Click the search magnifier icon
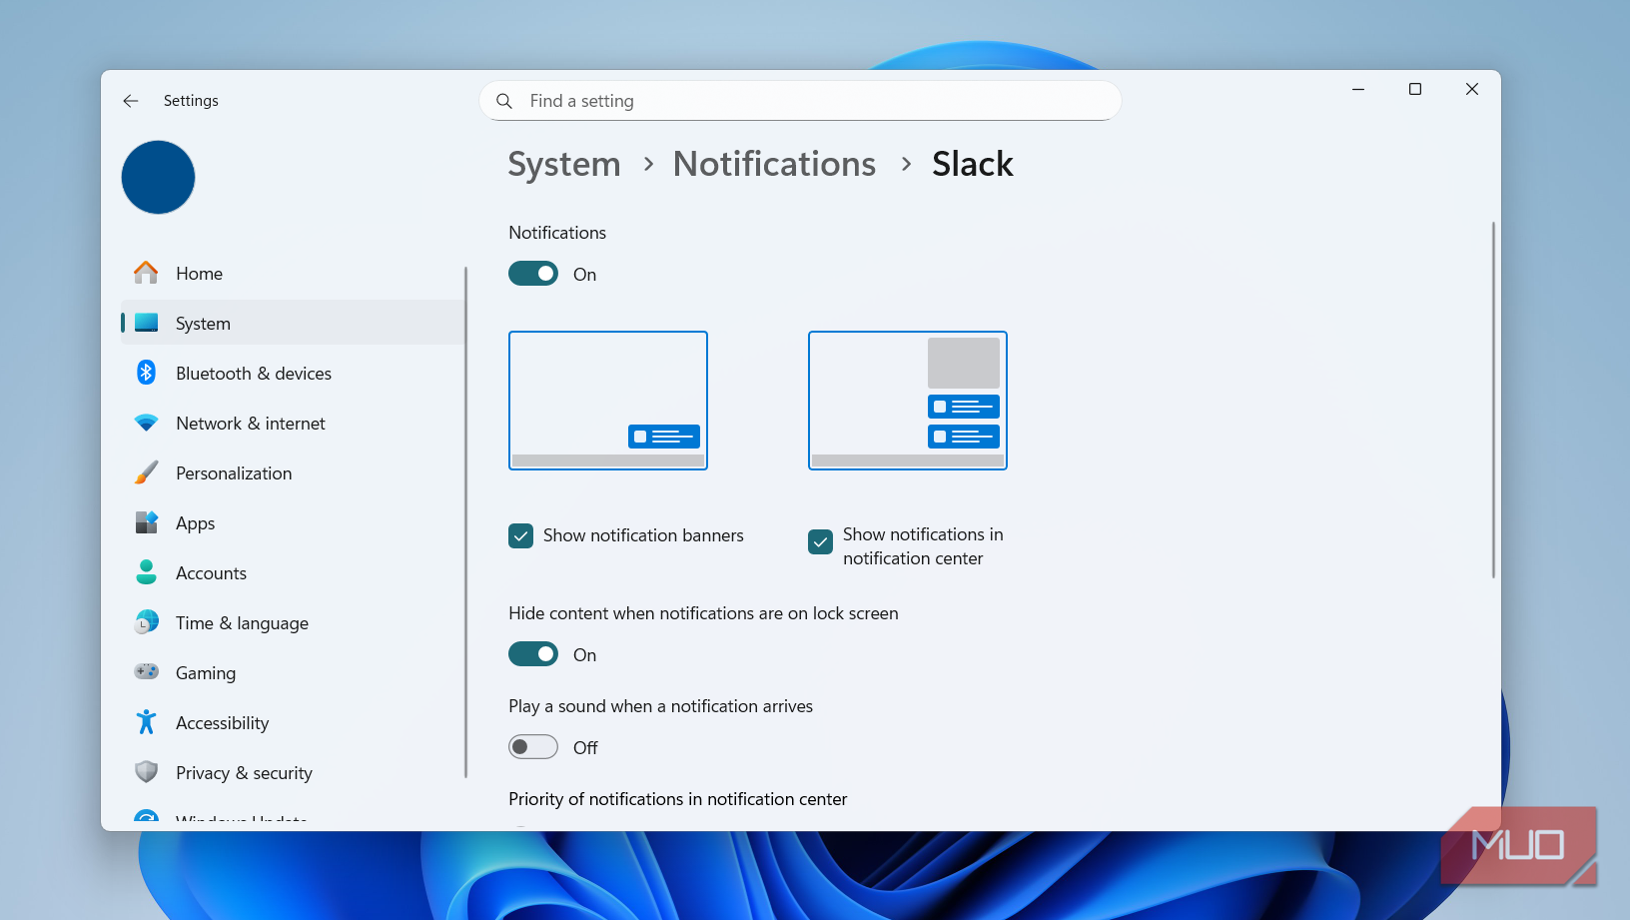The image size is (1630, 920). point(504,101)
